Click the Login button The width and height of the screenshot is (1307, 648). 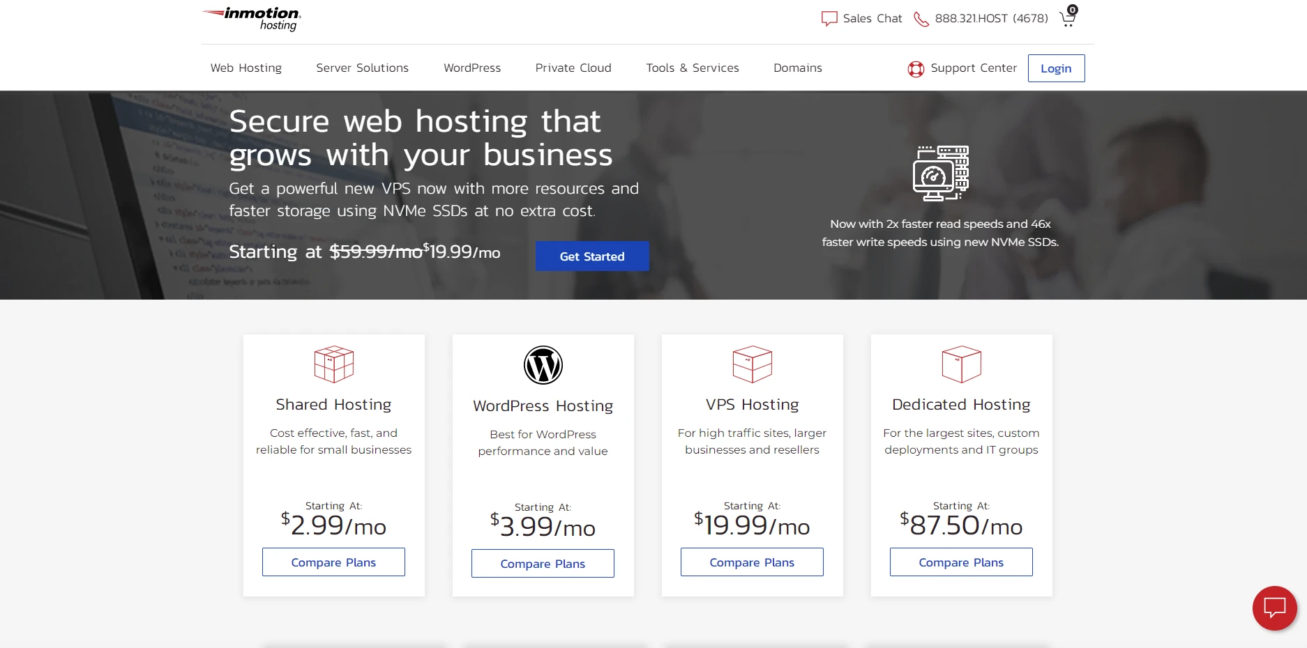[x=1056, y=68]
